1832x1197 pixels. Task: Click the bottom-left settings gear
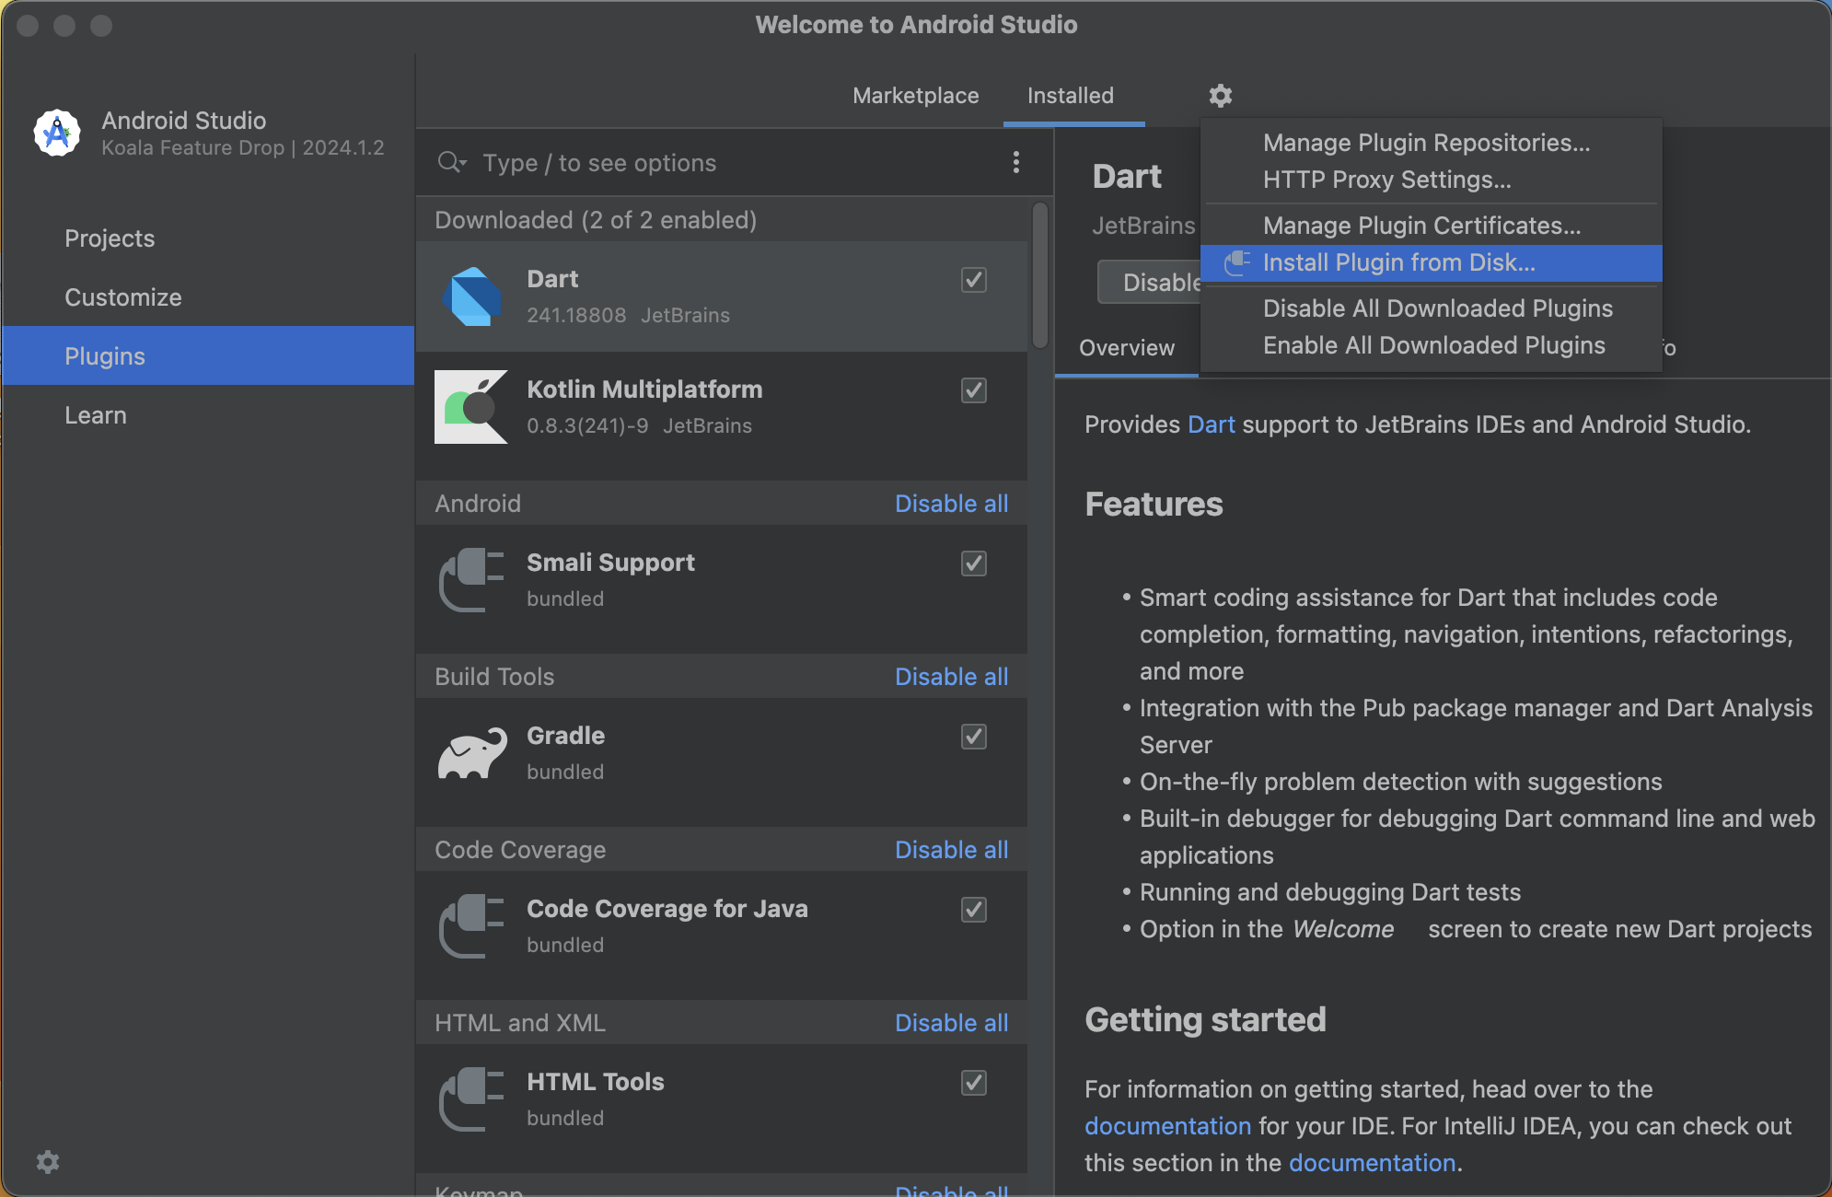click(x=48, y=1162)
